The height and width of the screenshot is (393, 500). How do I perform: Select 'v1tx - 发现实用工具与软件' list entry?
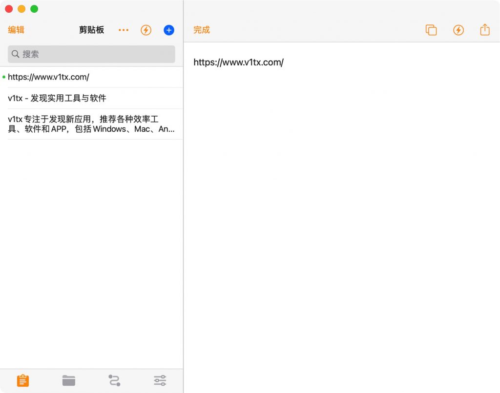coord(91,98)
